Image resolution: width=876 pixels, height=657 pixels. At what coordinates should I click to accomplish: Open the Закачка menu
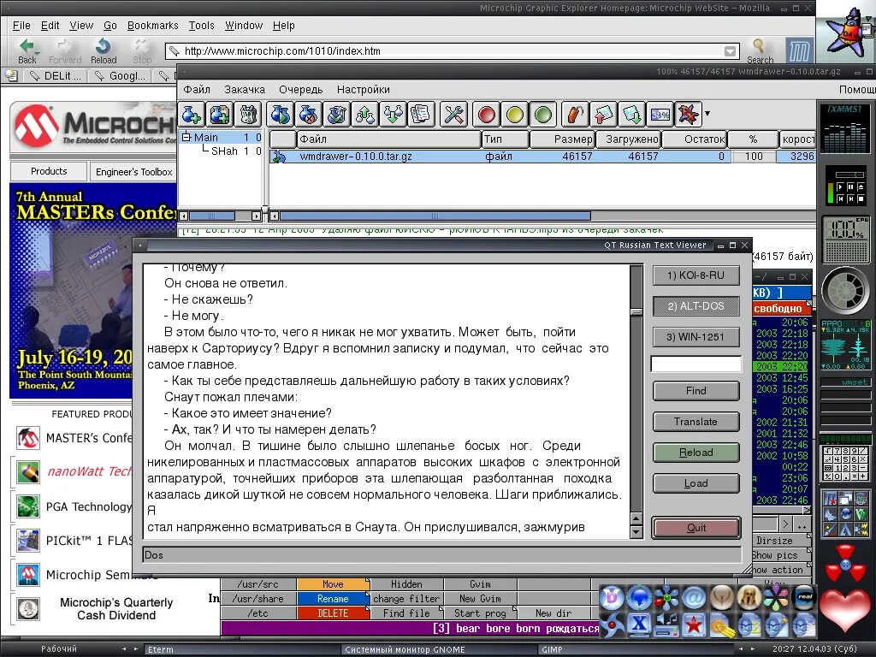click(245, 89)
